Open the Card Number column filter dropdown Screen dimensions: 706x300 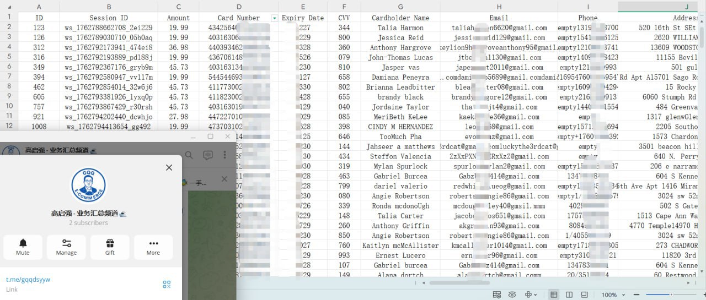click(274, 18)
